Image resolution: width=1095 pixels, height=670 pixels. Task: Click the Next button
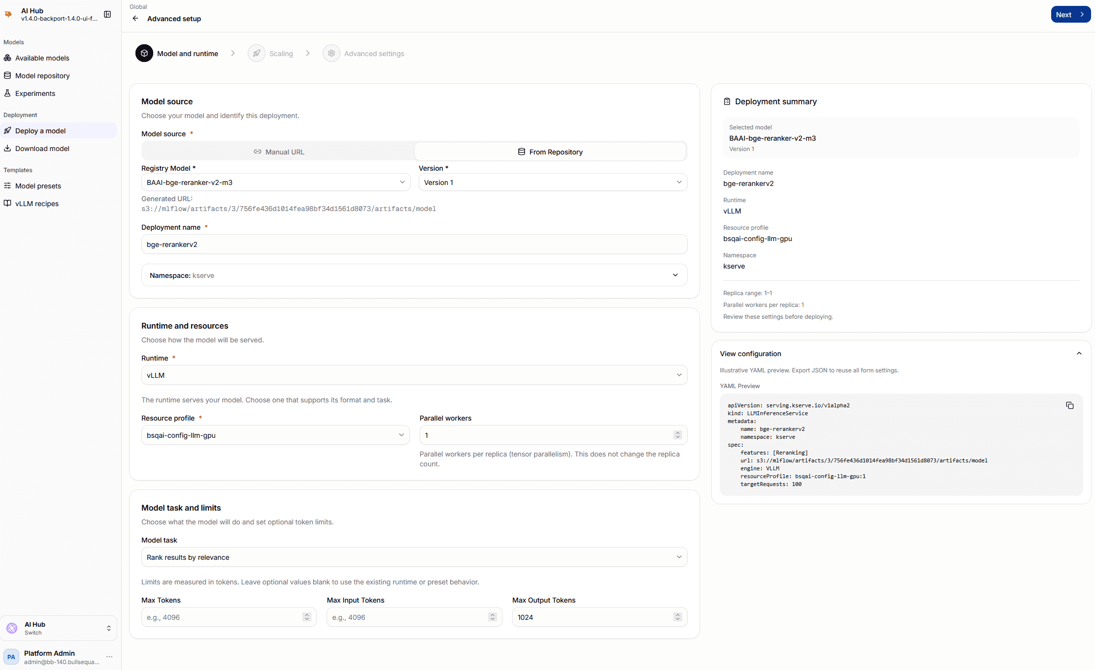pyautogui.click(x=1070, y=14)
